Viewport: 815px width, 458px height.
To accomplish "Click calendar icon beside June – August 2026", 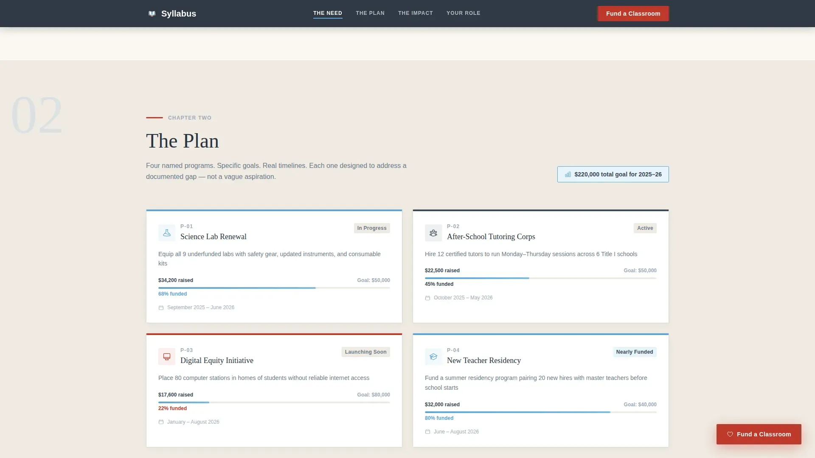I will pos(427,432).
